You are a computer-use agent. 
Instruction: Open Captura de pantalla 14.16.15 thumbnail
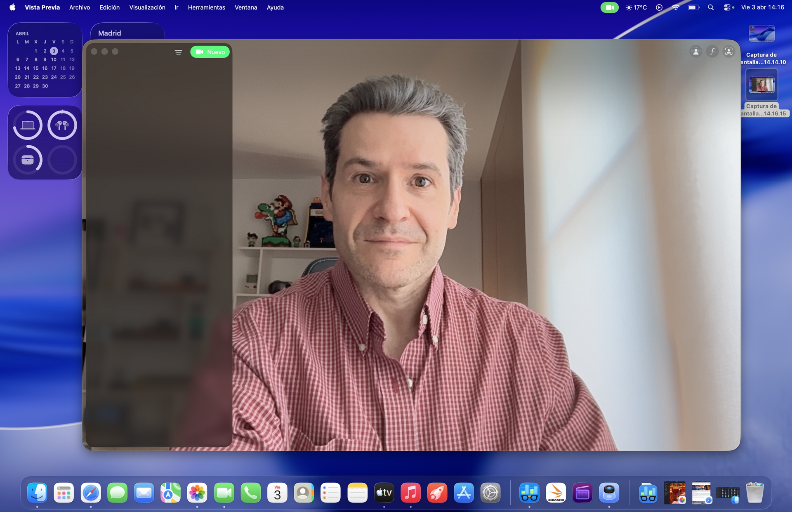(x=761, y=85)
